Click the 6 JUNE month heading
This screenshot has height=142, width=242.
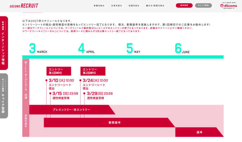point(182,48)
